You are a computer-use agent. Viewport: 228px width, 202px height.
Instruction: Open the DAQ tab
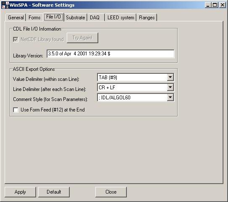pyautogui.click(x=96, y=18)
